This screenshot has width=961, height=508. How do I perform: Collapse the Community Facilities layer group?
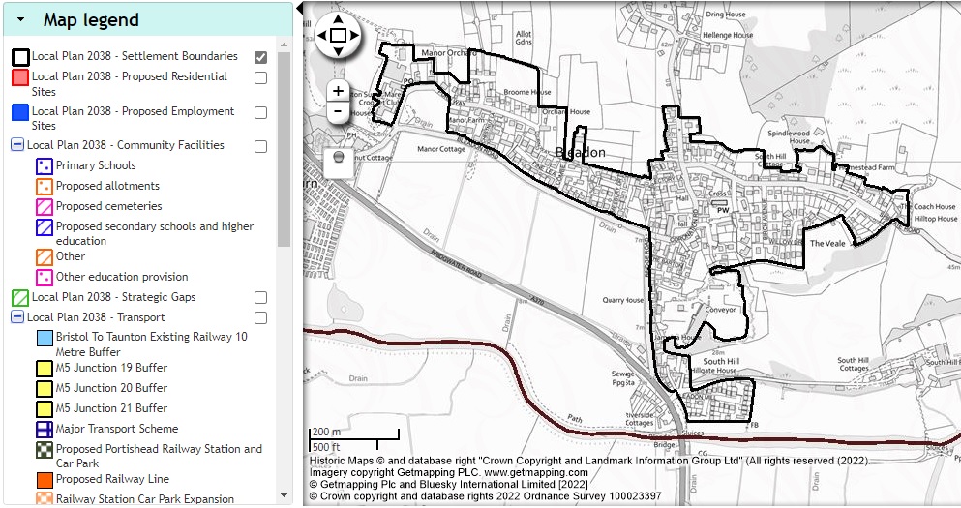(16, 145)
